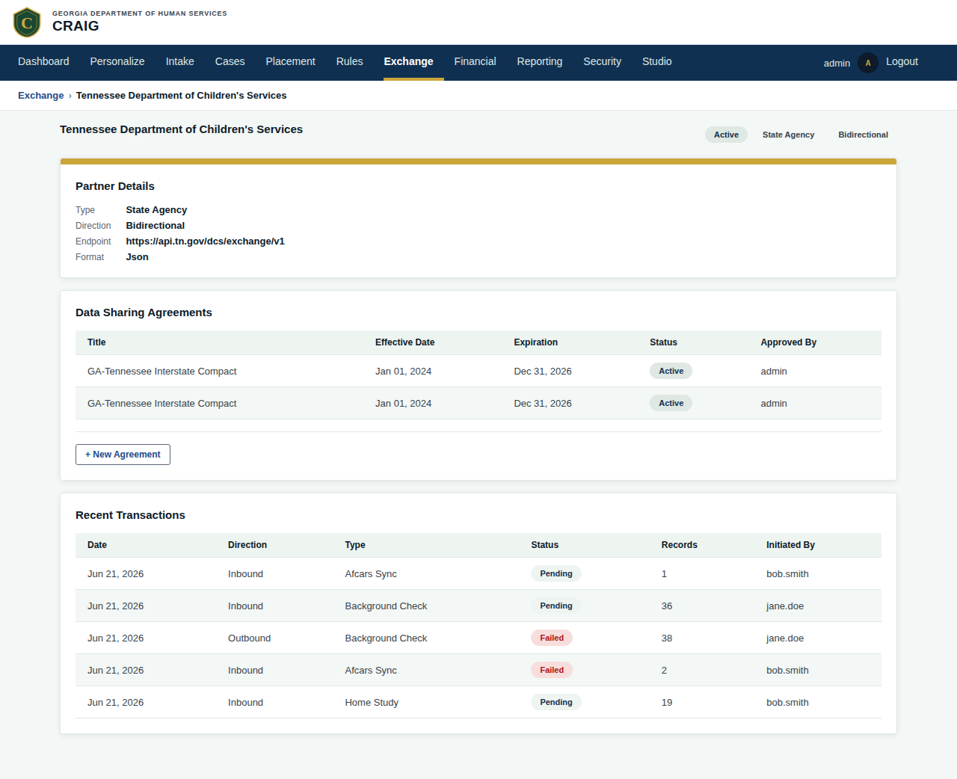Click the Initiated By column header

(x=791, y=545)
